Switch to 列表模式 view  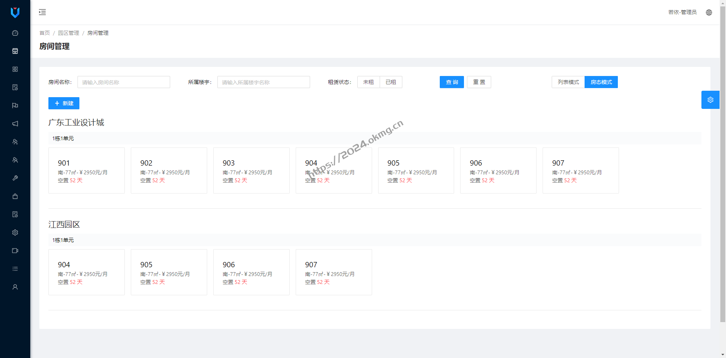pos(568,82)
